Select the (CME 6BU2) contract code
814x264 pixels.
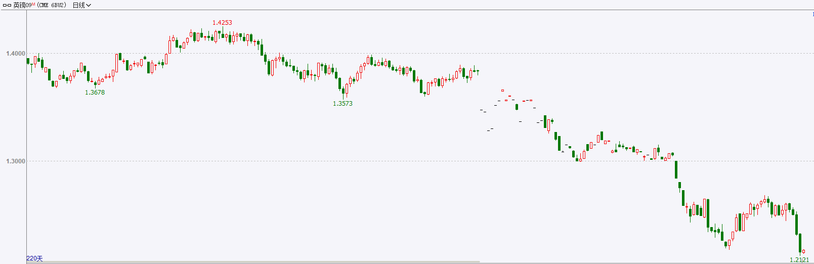click(x=52, y=5)
